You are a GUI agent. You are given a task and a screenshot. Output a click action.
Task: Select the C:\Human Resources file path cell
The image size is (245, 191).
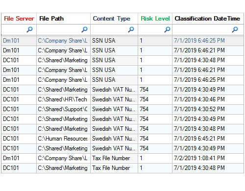pos(63,139)
